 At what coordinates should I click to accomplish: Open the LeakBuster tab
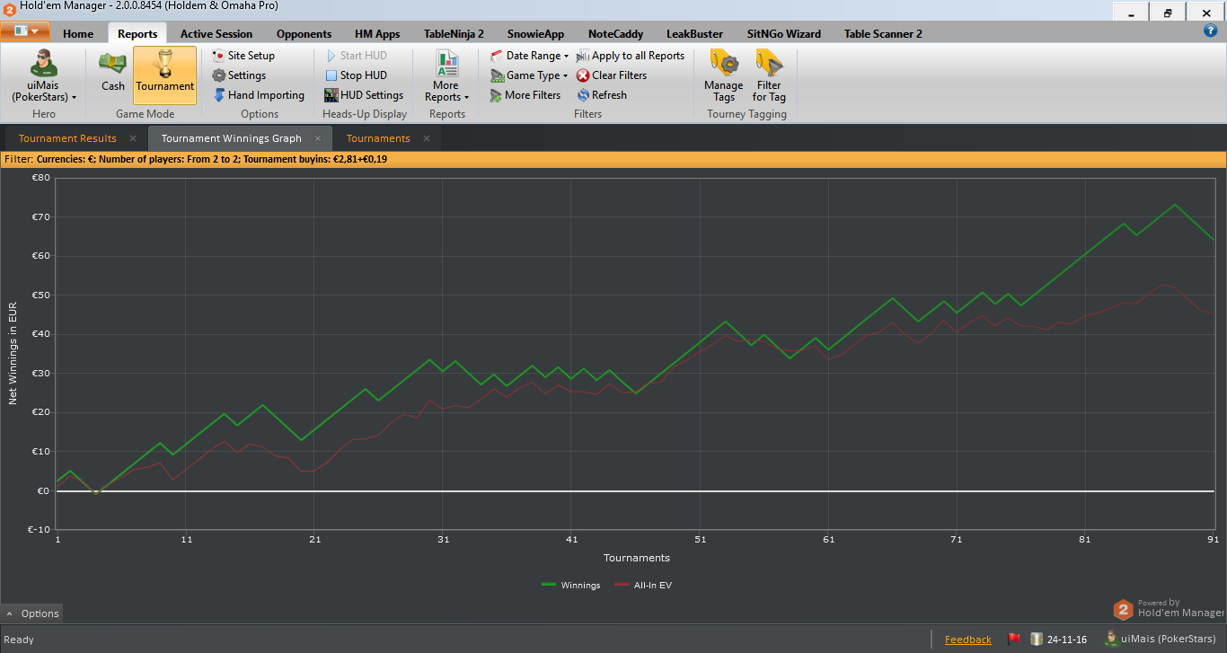(x=694, y=34)
